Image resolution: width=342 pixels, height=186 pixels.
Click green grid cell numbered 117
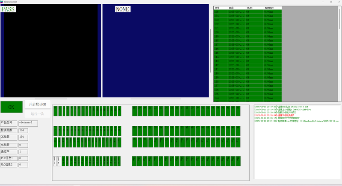[x=238, y=161]
